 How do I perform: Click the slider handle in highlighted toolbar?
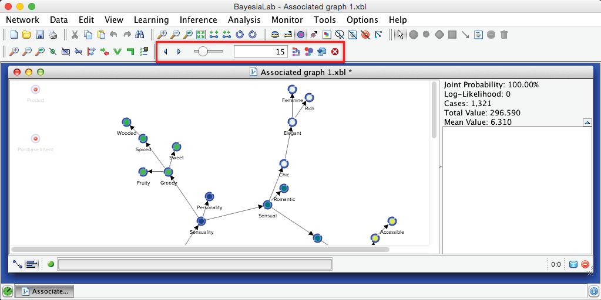coord(203,52)
